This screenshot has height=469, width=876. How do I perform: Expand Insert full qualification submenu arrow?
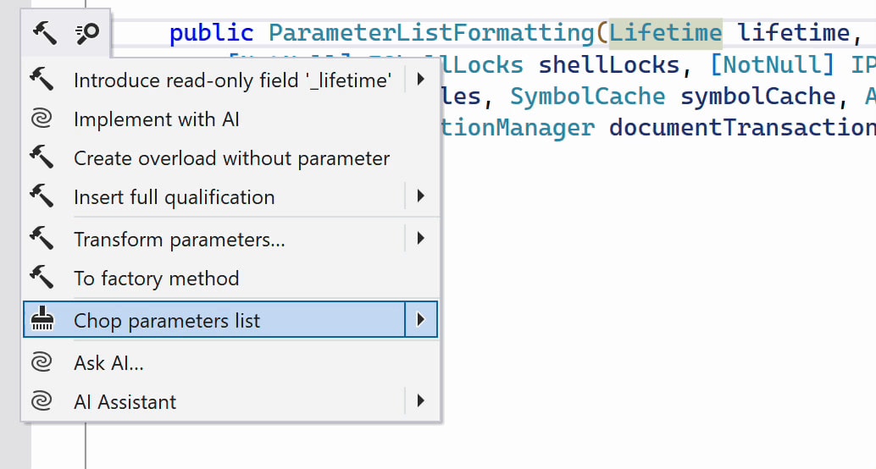[x=421, y=197]
